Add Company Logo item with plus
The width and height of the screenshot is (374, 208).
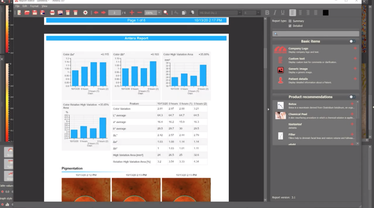(x=355, y=48)
